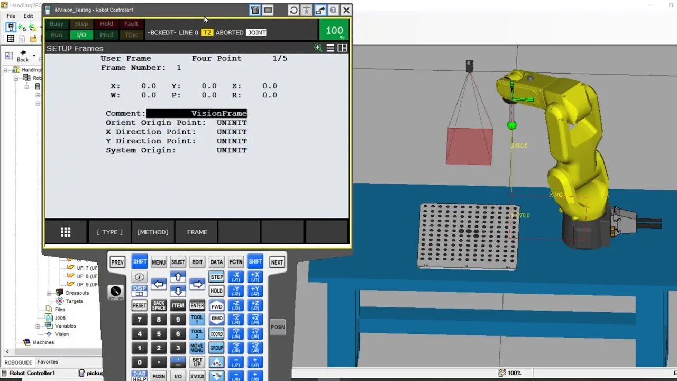Click the teach pendant icon in HandlingPRO toolbar
Image resolution: width=677 pixels, height=381 pixels.
point(11,27)
